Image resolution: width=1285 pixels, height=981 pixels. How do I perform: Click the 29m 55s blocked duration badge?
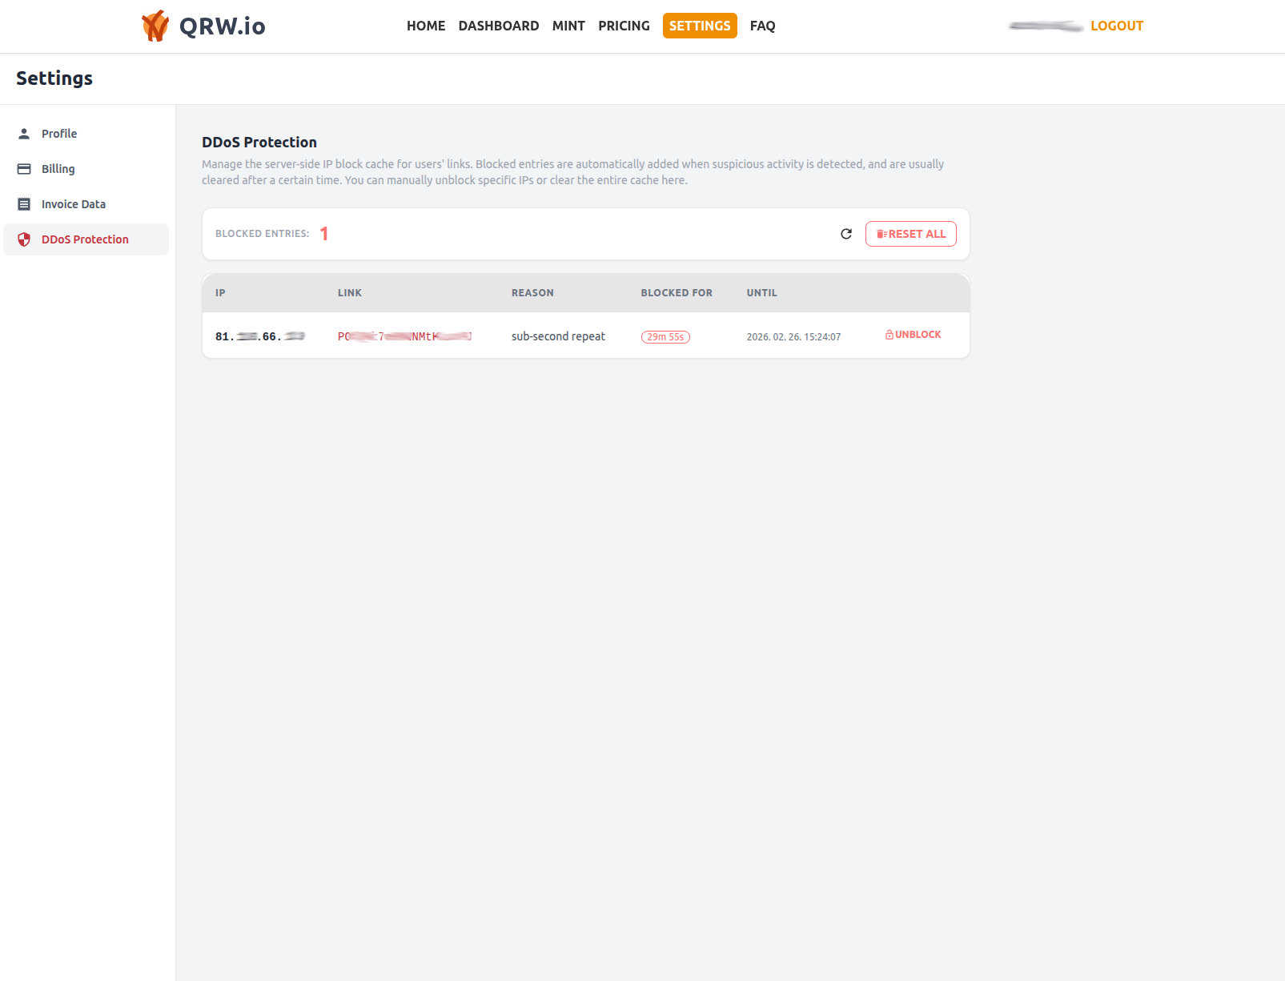coord(665,337)
